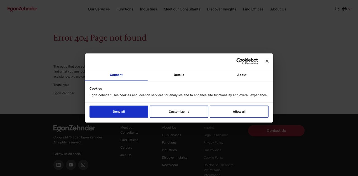Image resolution: width=358 pixels, height=176 pixels.
Task: Switch to the Details tab
Action: tap(179, 75)
